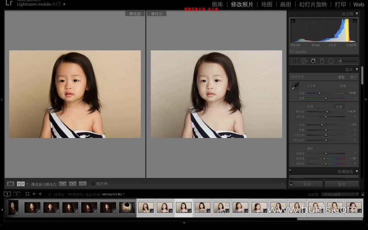Viewport: 368px width, 230px height.
Task: Click the 同步 sync button
Action: point(308,184)
